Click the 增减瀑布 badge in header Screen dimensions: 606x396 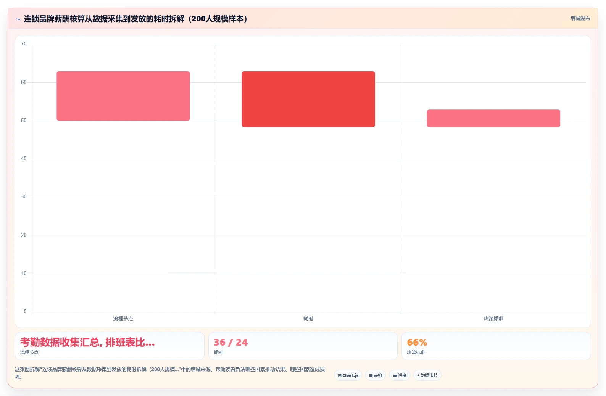[x=580, y=18]
